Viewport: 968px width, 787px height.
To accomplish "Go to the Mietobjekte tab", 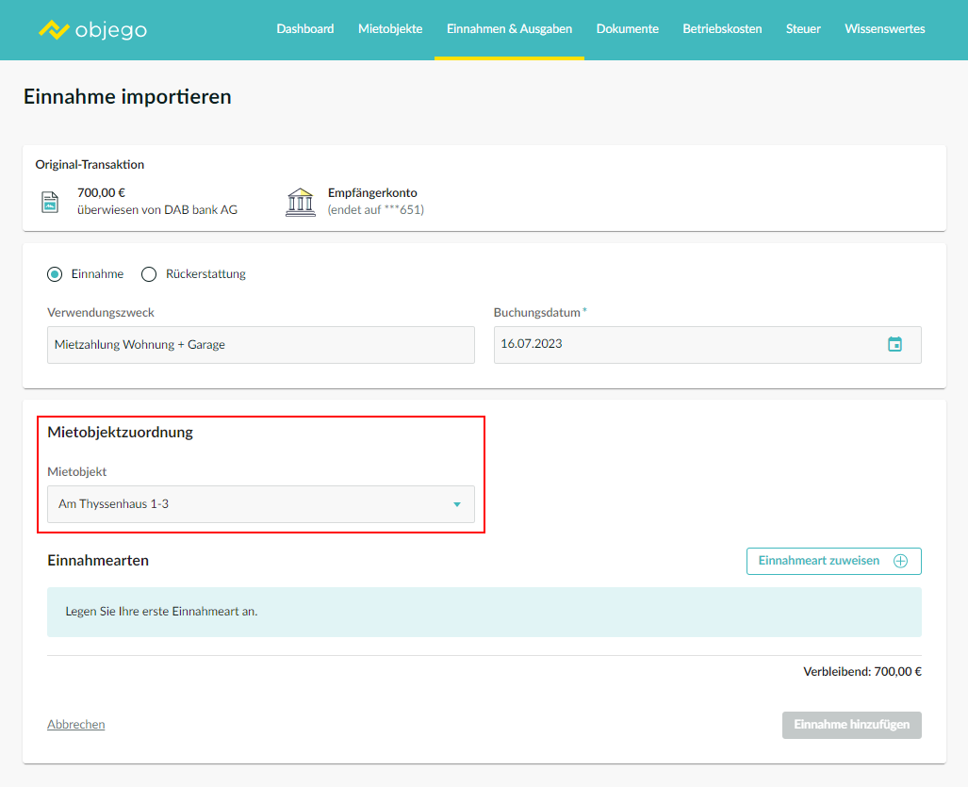I will (x=390, y=29).
